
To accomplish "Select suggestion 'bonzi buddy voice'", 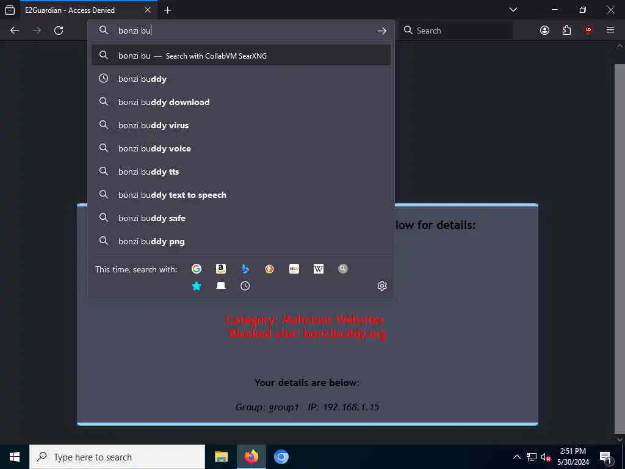I will click(240, 148).
